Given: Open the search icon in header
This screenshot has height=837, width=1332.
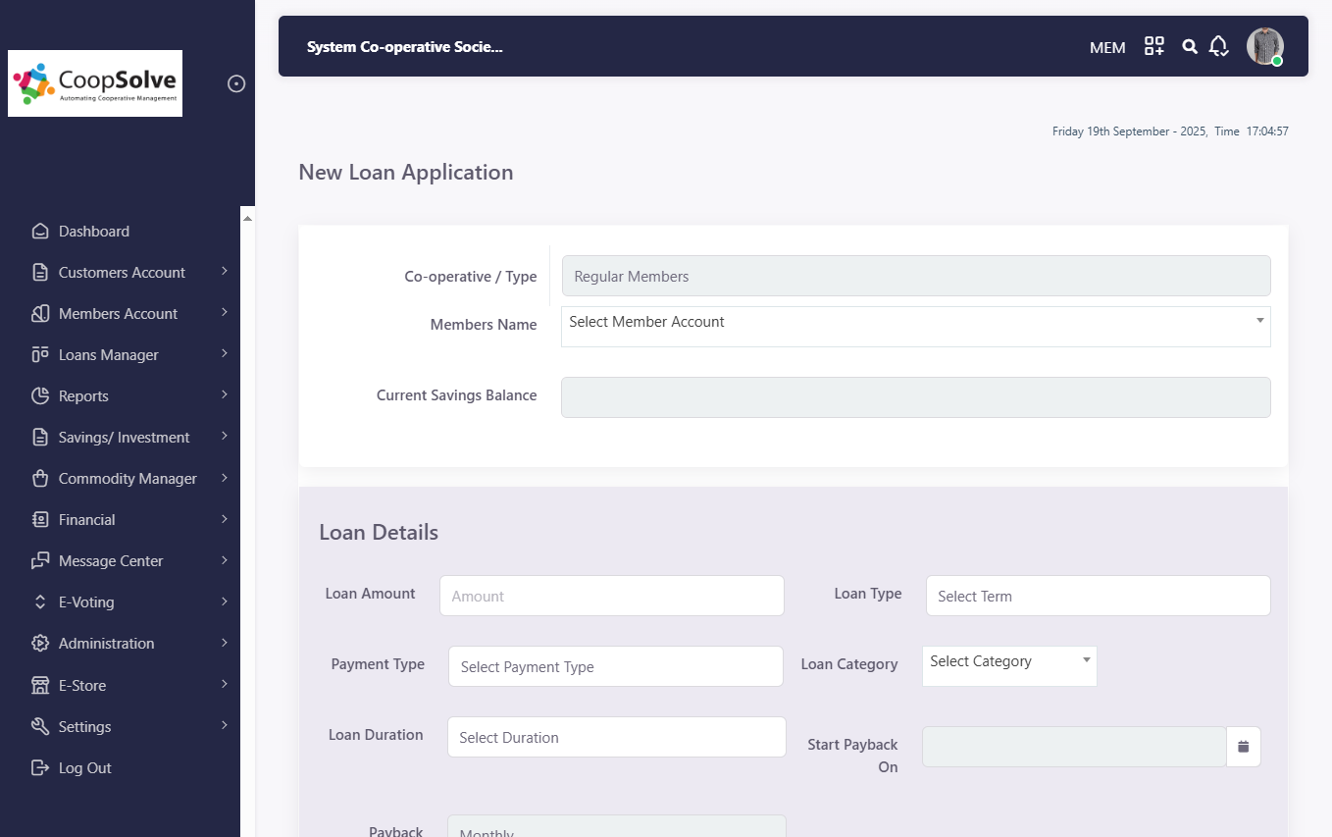Looking at the screenshot, I should click(x=1190, y=46).
